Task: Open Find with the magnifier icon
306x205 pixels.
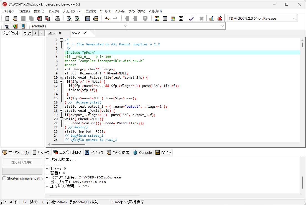Action: (x=69, y=19)
